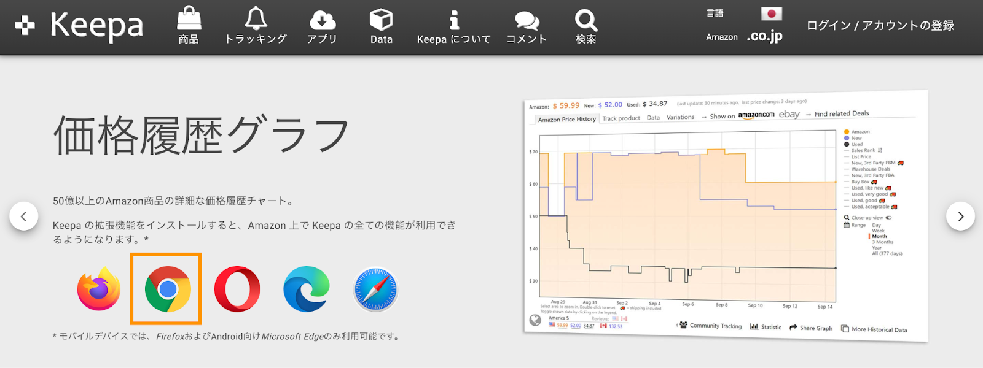The height and width of the screenshot is (368, 983).
Task: Open the Statistic bar chart link
Action: pyautogui.click(x=766, y=327)
